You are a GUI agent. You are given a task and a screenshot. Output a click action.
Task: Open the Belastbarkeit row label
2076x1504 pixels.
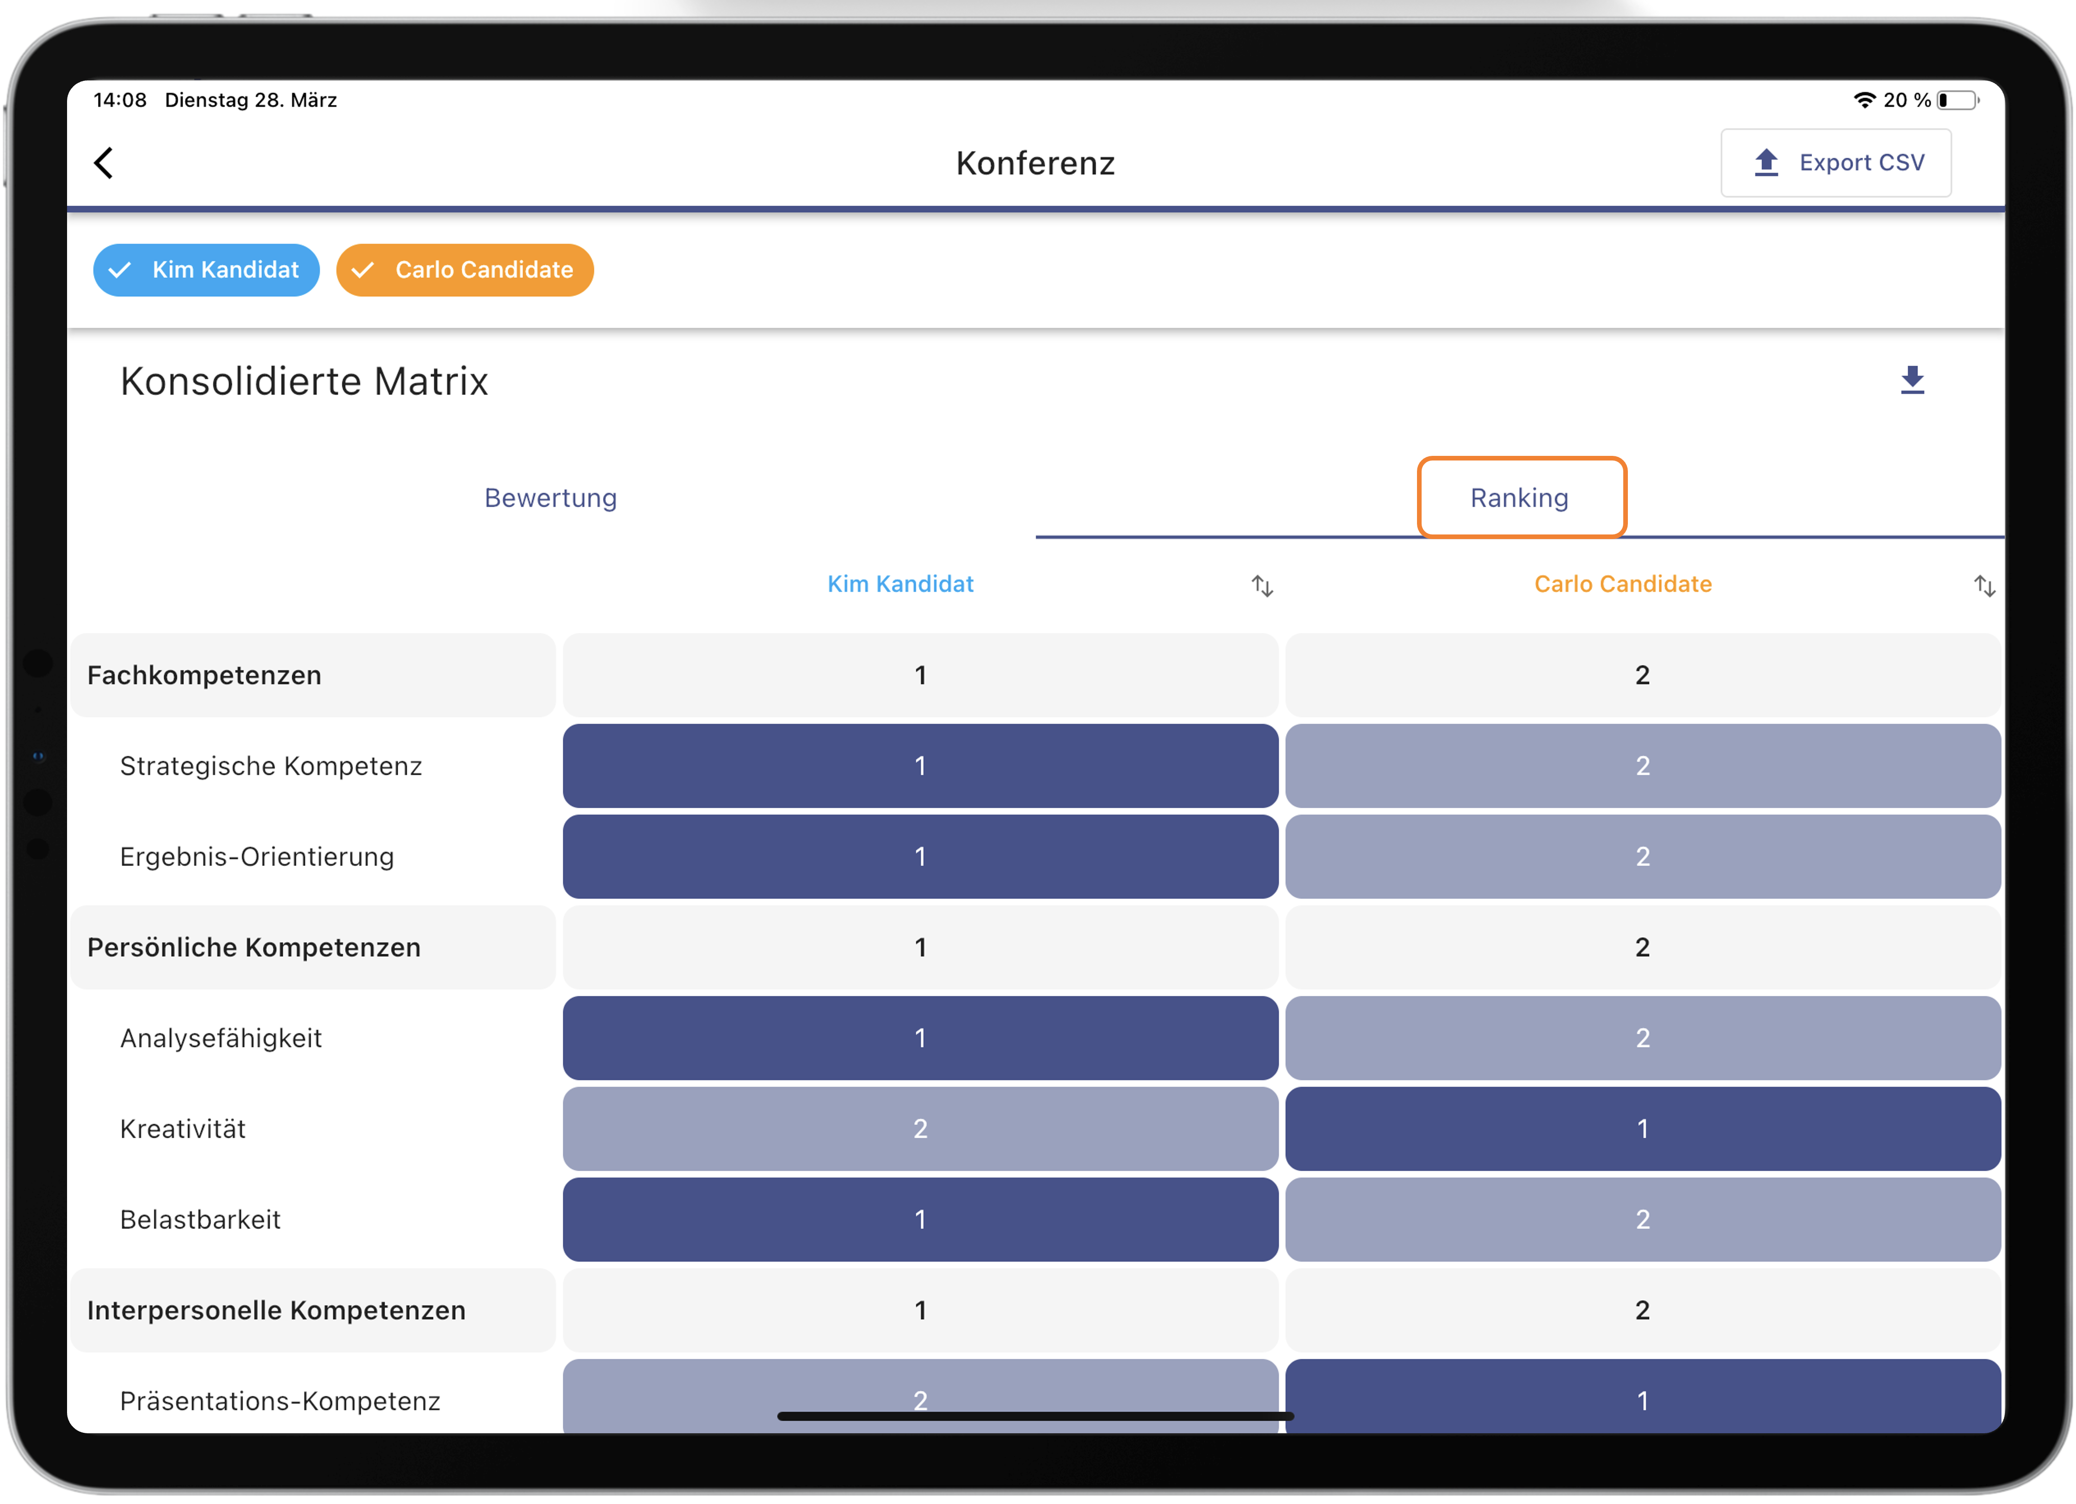(x=200, y=1220)
